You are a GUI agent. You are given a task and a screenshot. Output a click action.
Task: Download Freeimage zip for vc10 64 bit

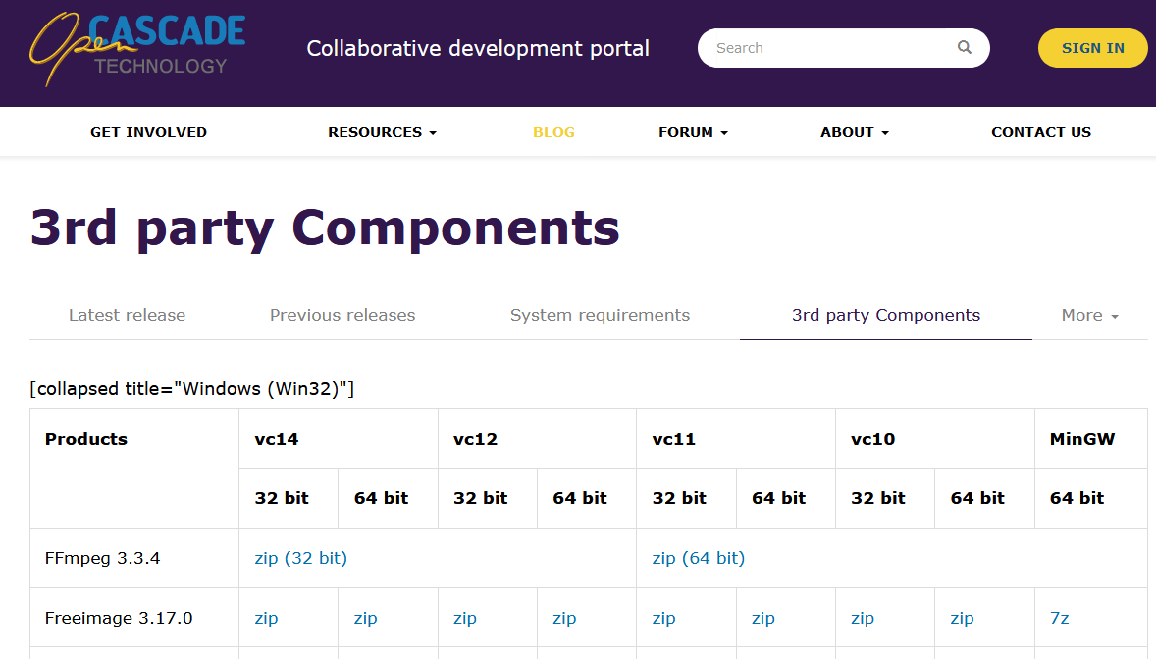pyautogui.click(x=962, y=618)
